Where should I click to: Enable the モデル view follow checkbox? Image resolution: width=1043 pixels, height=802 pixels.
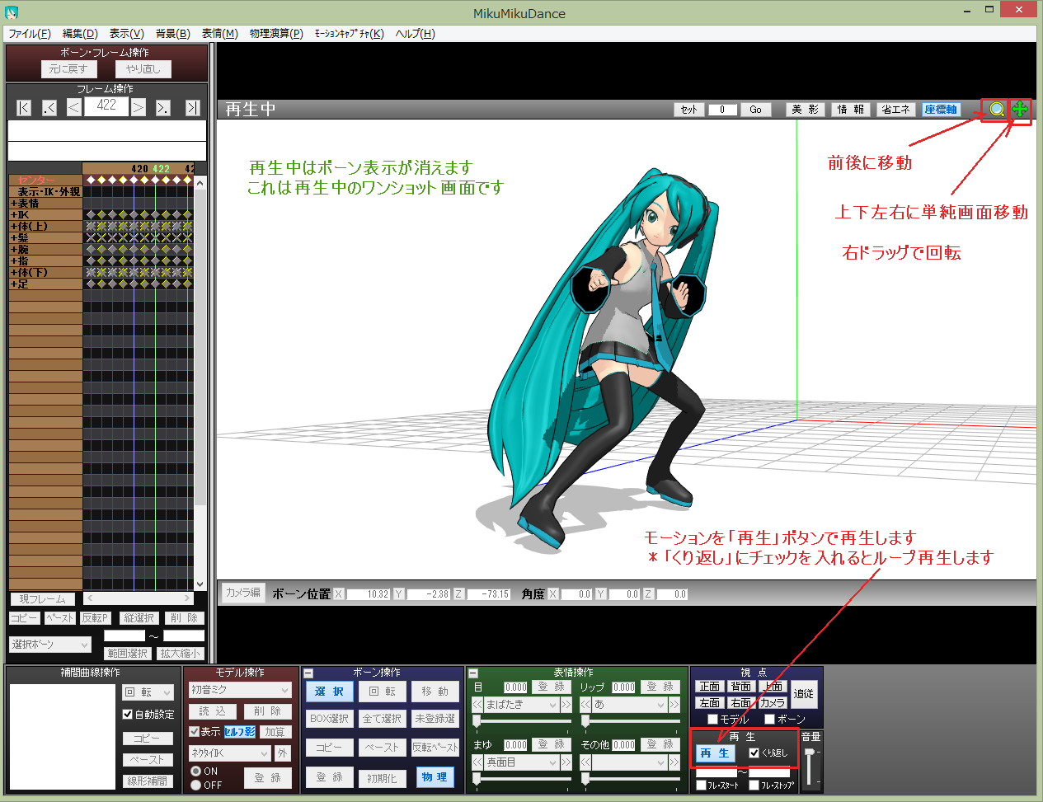point(713,719)
